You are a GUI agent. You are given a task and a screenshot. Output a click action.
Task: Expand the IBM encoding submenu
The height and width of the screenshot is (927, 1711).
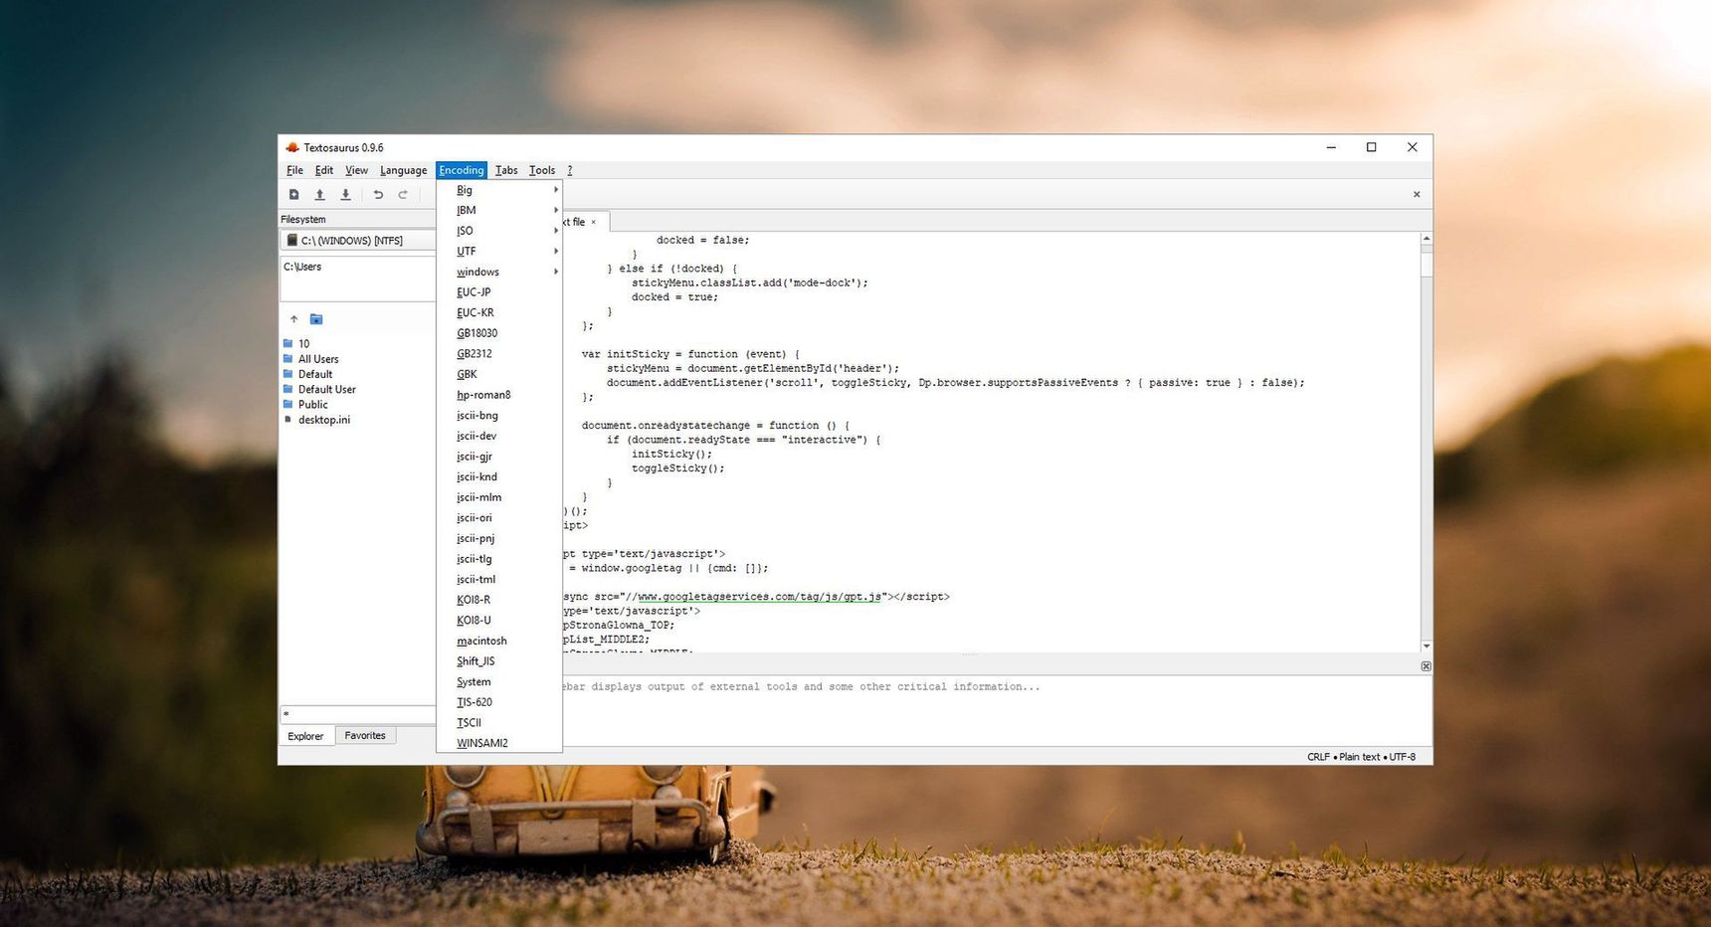click(x=499, y=210)
